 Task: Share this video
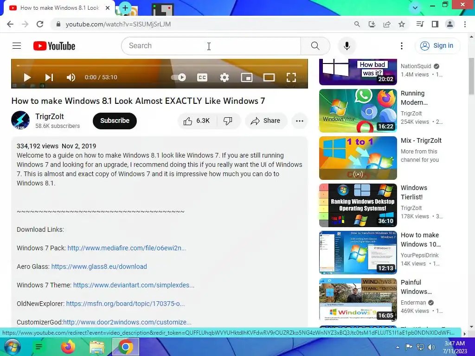pyautogui.click(x=266, y=121)
